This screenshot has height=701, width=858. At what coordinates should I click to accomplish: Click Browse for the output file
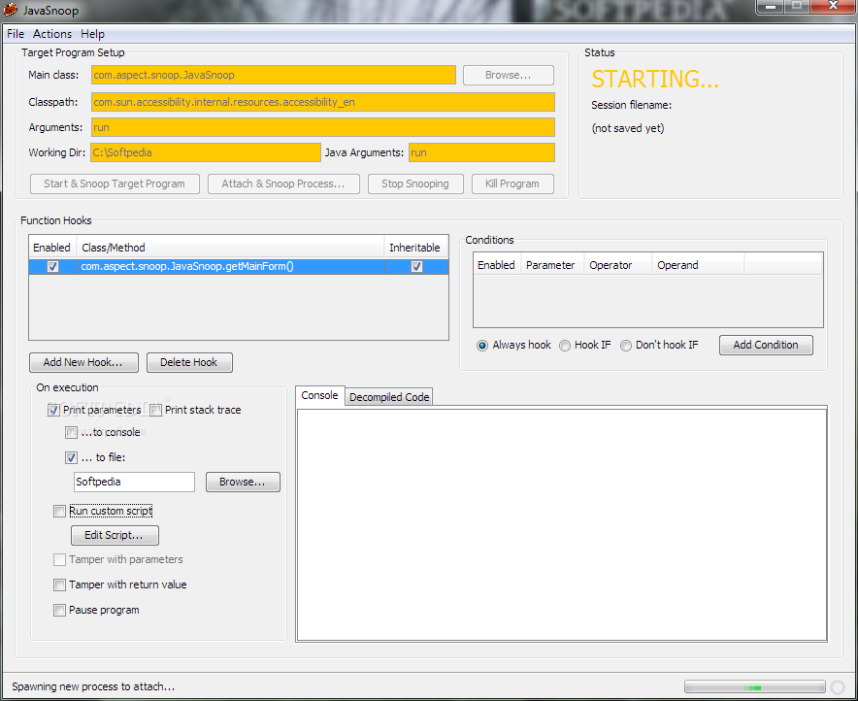pos(243,483)
